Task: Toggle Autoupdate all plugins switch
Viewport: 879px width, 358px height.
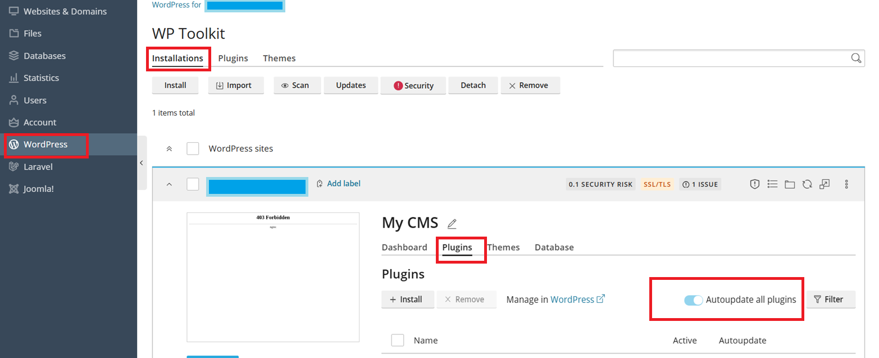Action: coord(694,300)
